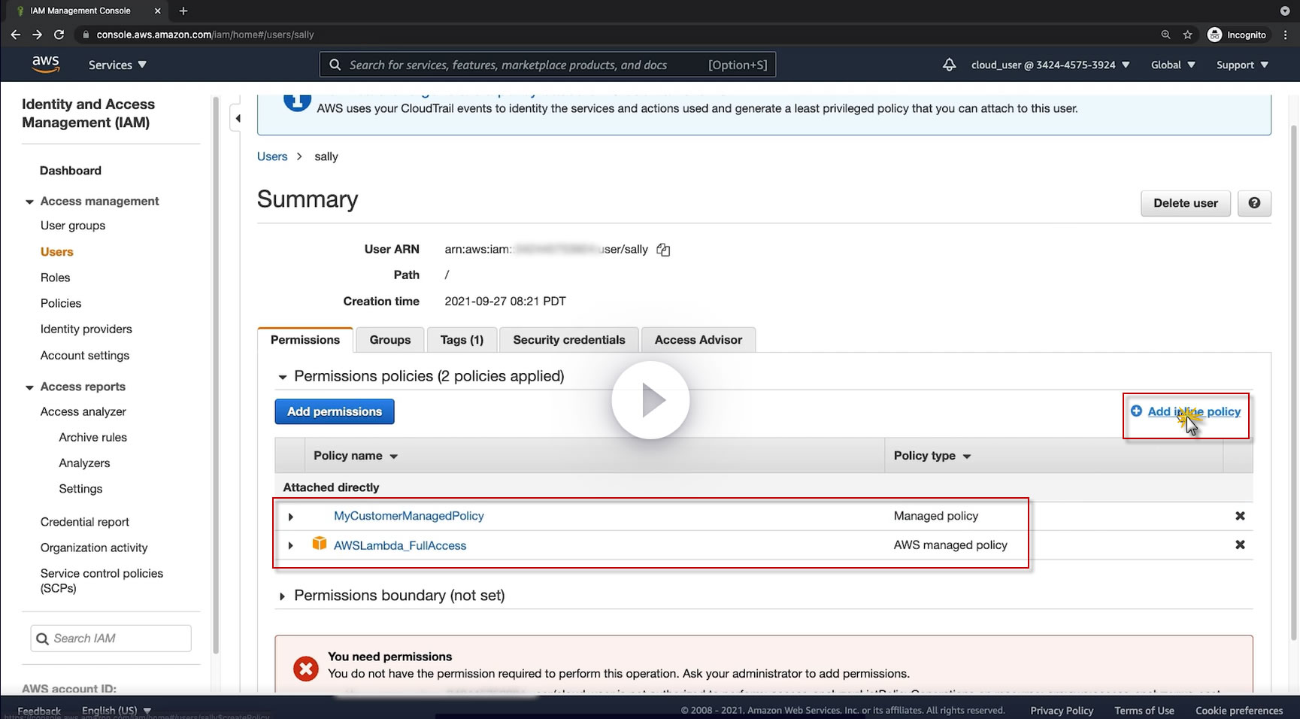This screenshot has width=1300, height=719.
Task: Expand AWSLambda_FullAccess row details
Action: [291, 545]
